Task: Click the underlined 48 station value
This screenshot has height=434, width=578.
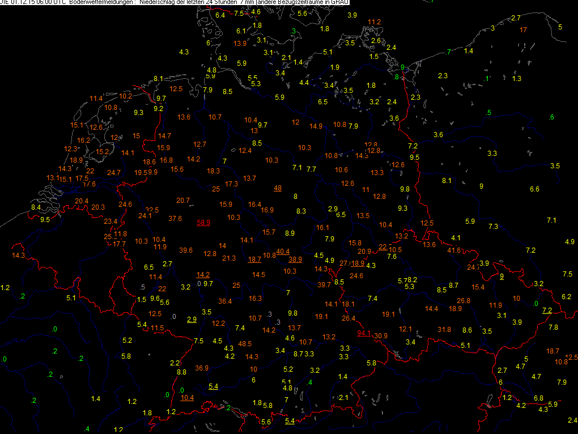Action: pyautogui.click(x=278, y=188)
